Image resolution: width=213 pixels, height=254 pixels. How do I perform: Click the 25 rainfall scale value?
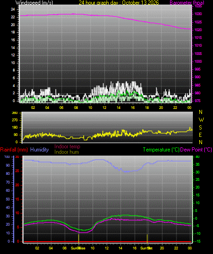coord(17,171)
